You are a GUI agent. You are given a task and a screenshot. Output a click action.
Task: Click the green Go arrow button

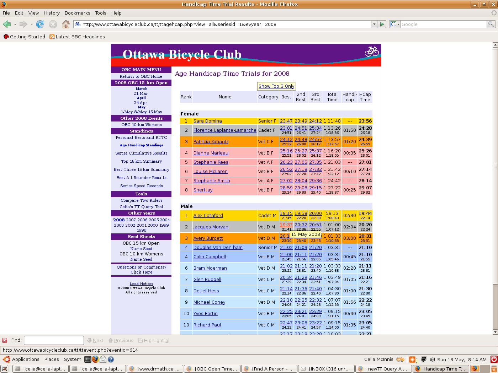382,24
